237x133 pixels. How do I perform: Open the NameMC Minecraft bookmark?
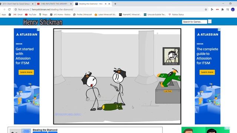click(x=130, y=15)
